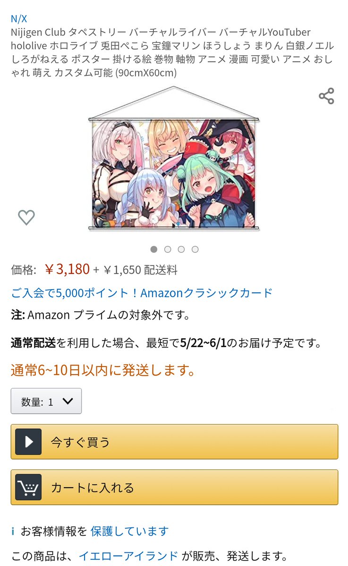
Task: Open the 保護しています link
Action: tap(129, 532)
